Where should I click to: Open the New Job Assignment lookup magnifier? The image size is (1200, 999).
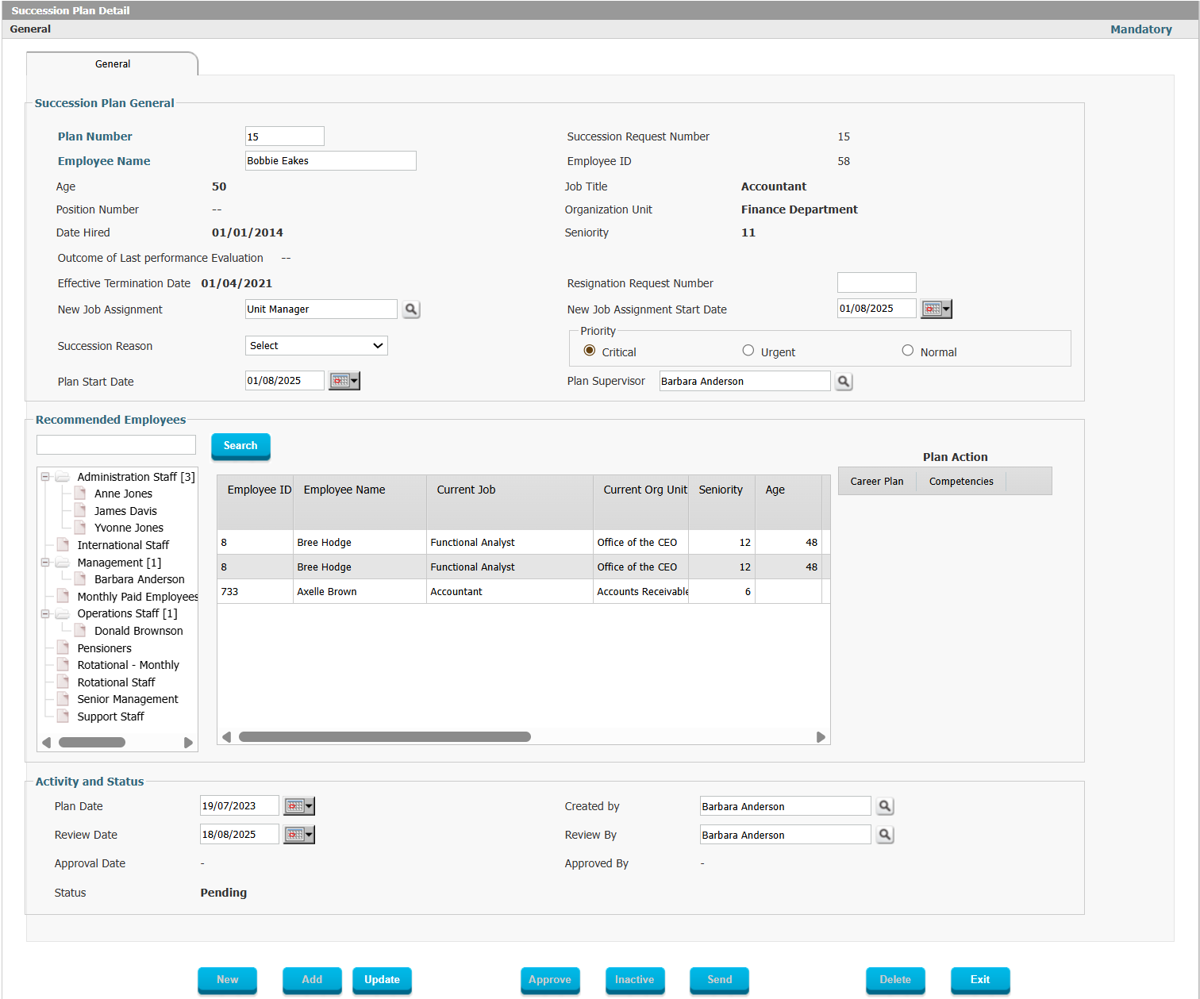pos(411,309)
